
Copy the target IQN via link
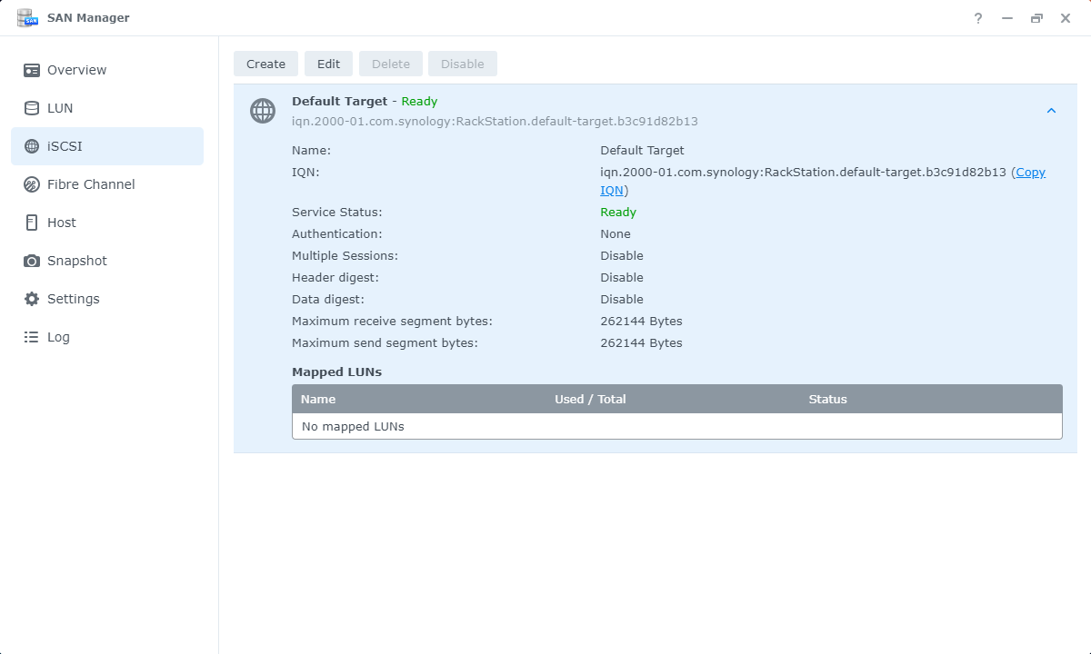click(1030, 173)
